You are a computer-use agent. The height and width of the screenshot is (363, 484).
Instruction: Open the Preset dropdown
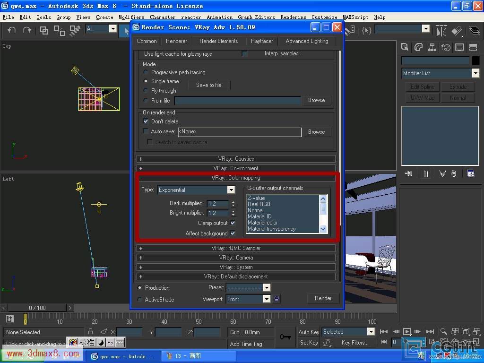(267, 287)
